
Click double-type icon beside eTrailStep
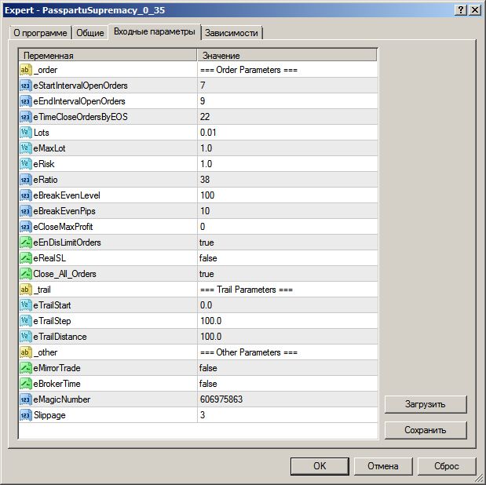(26, 321)
